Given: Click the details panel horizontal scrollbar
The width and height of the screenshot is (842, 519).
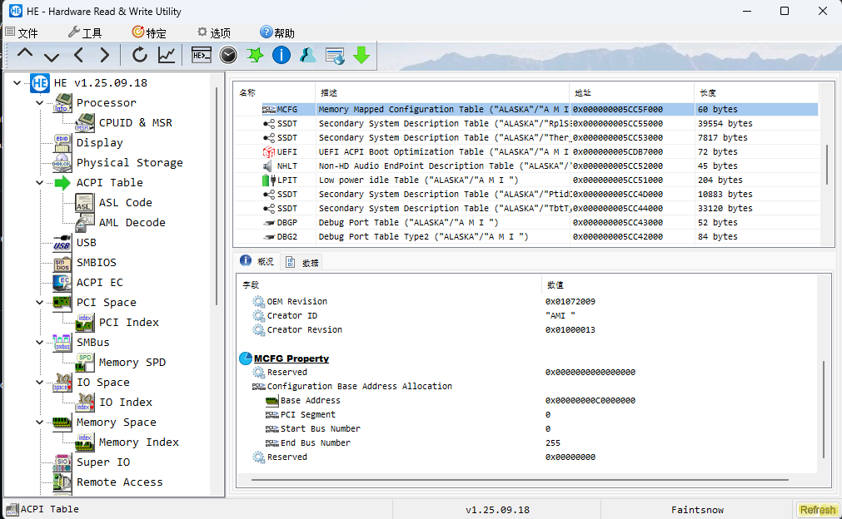Looking at the screenshot, I should [519, 480].
